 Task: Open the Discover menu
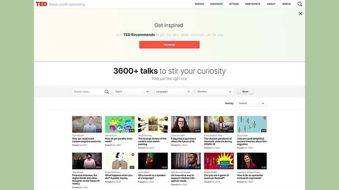(x=217, y=4)
